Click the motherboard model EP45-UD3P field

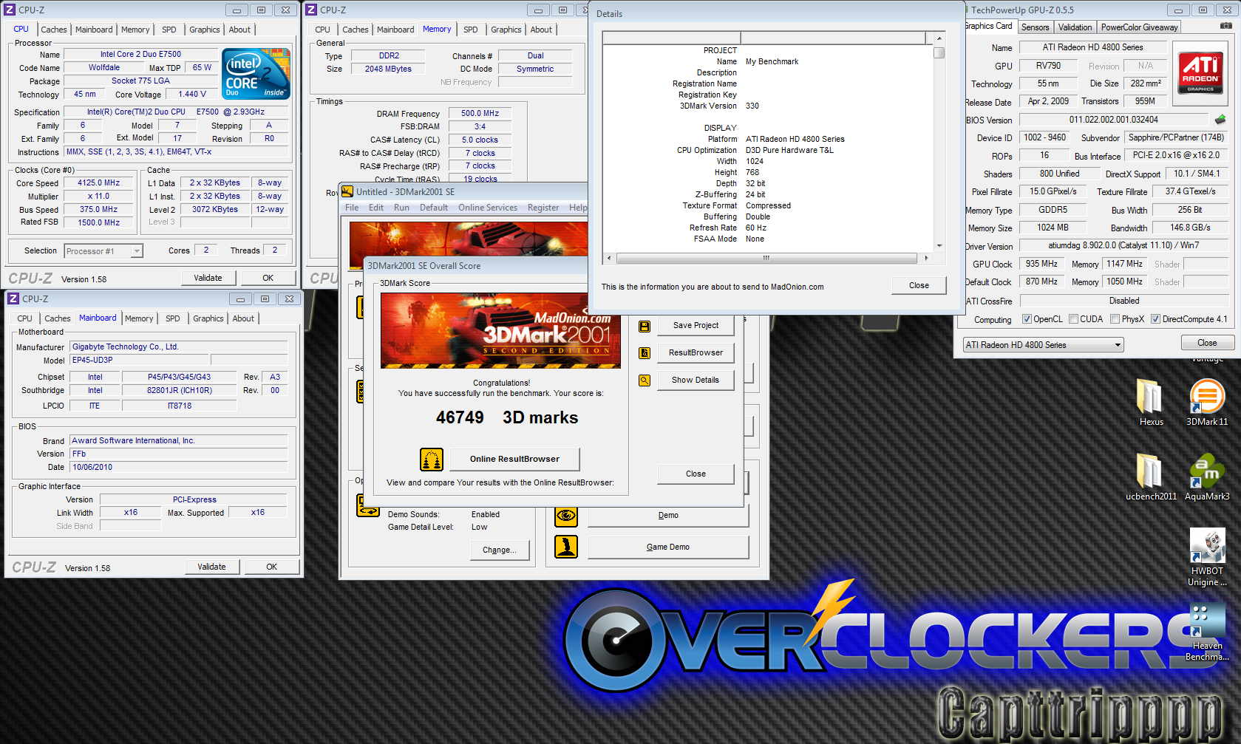point(140,361)
